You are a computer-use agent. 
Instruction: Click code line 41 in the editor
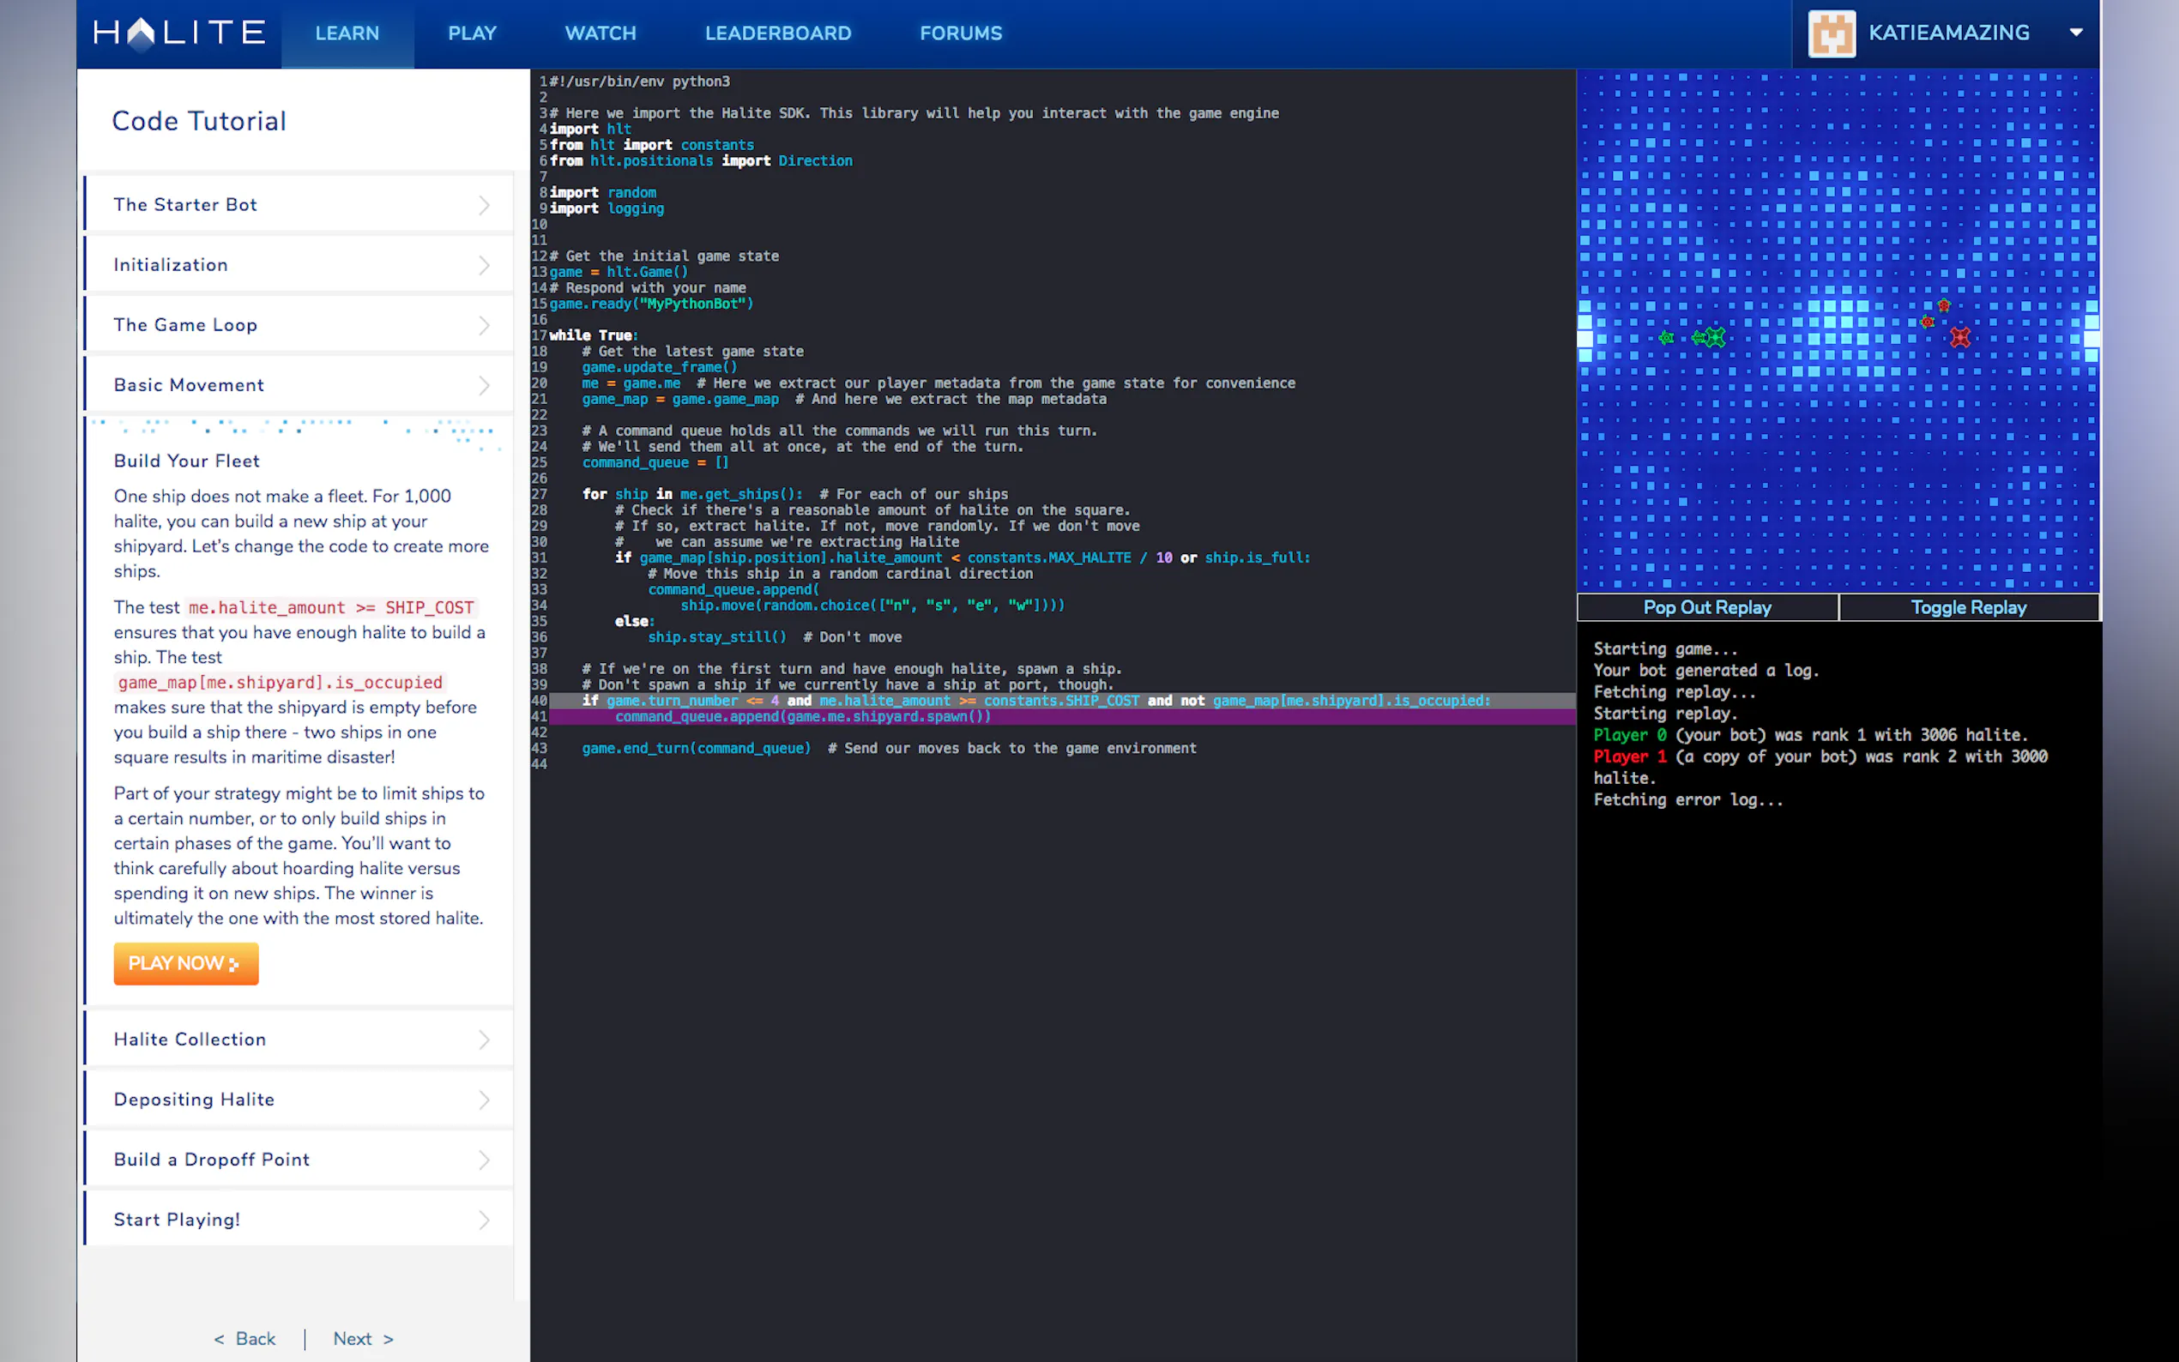pos(802,717)
